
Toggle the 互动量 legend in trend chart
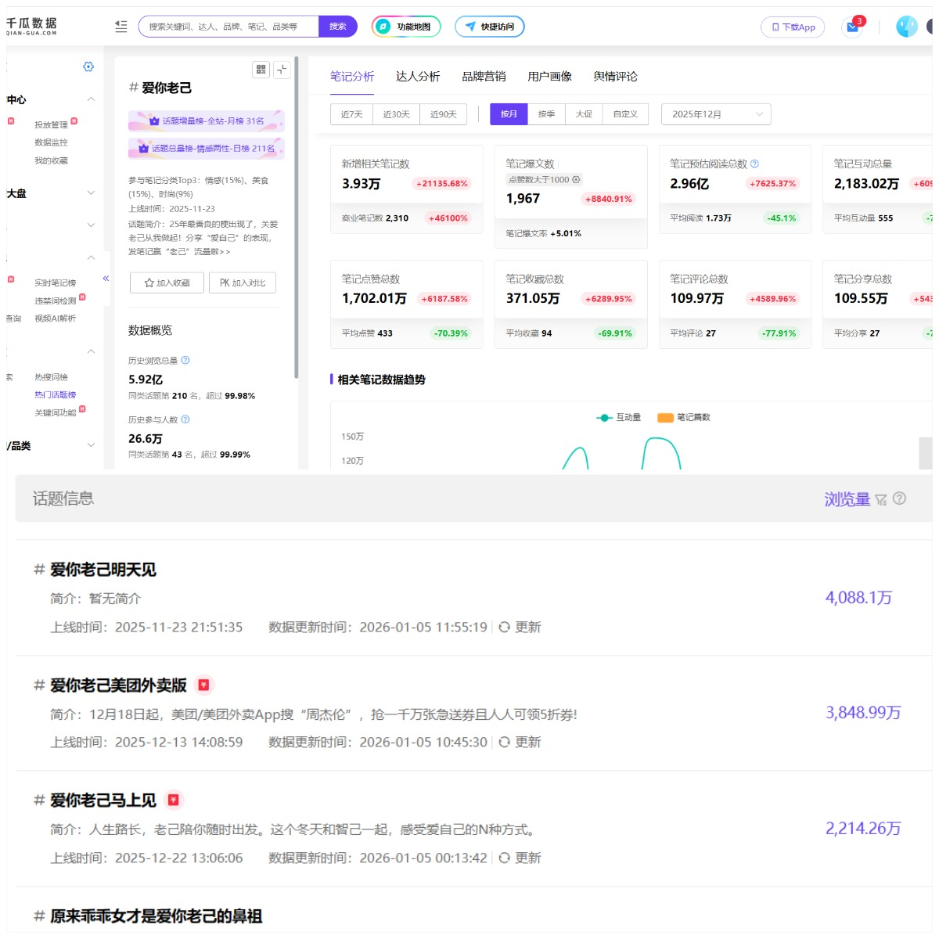pos(619,418)
